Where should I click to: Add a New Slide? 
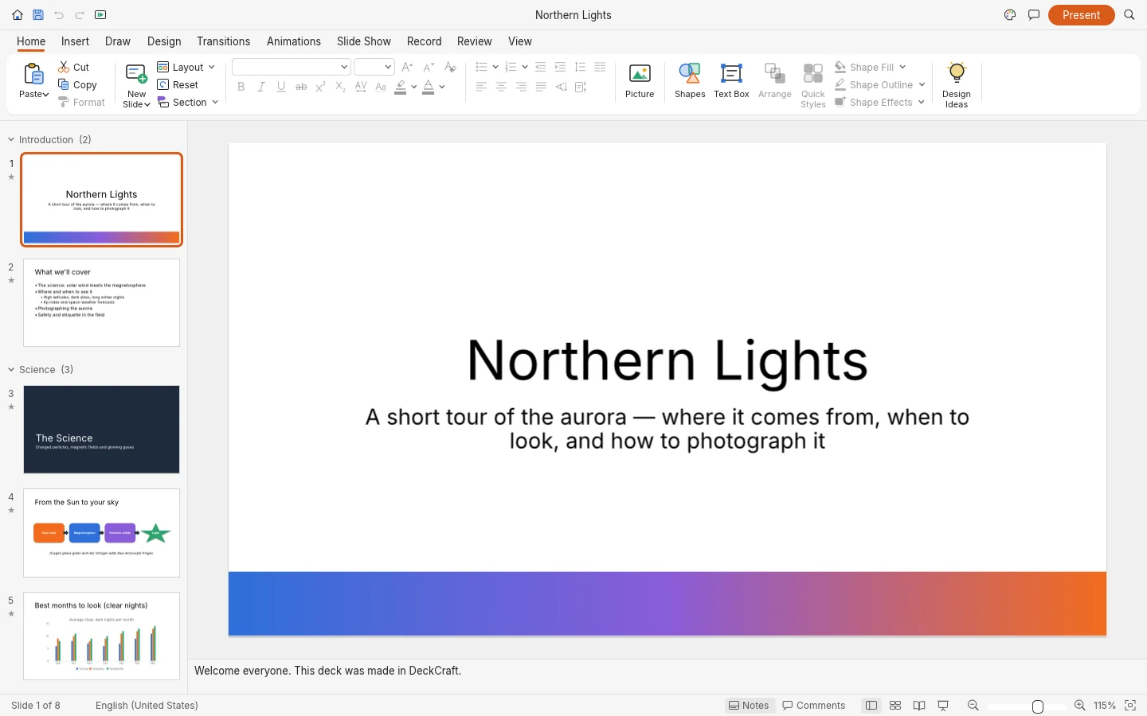(136, 85)
